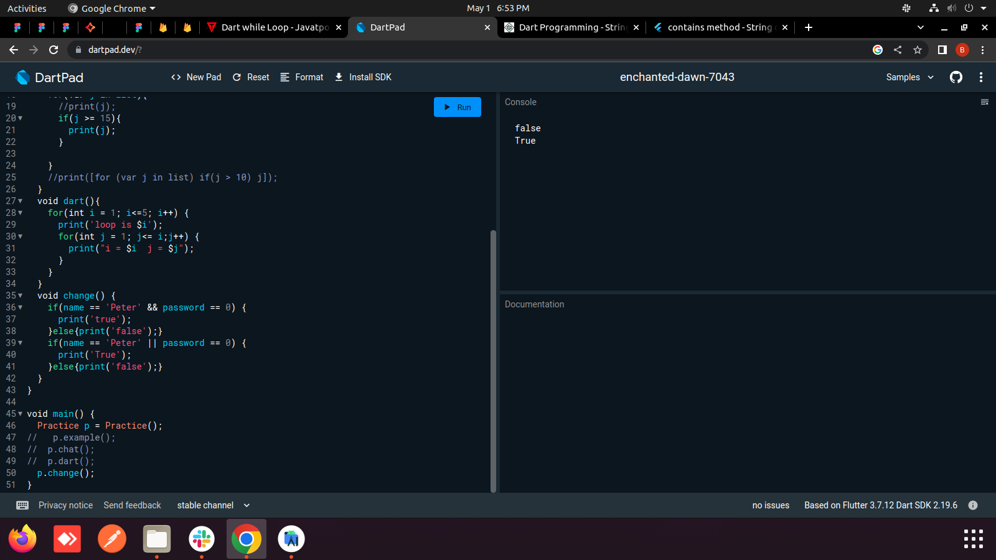Open the GitHub repository icon
Image resolution: width=996 pixels, height=560 pixels.
[x=956, y=77]
